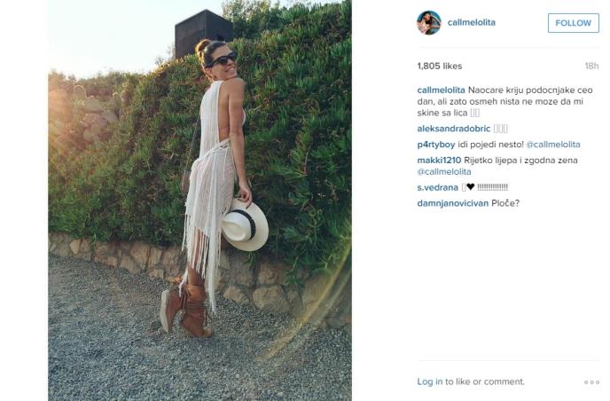Click @callmelolita mention in makki1210's comment
This screenshot has height=401, width=610.
pyautogui.click(x=444, y=172)
